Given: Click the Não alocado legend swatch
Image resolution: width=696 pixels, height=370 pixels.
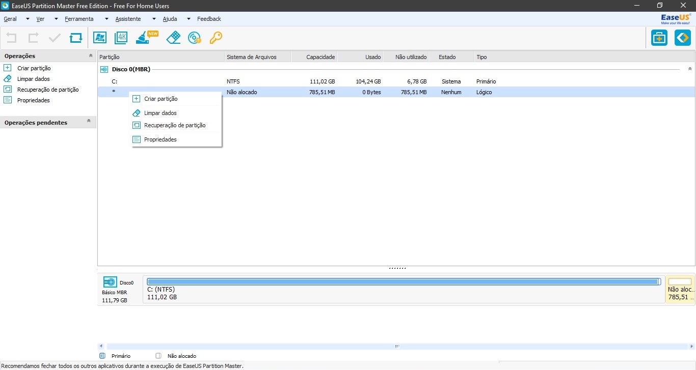Looking at the screenshot, I should pyautogui.click(x=158, y=356).
